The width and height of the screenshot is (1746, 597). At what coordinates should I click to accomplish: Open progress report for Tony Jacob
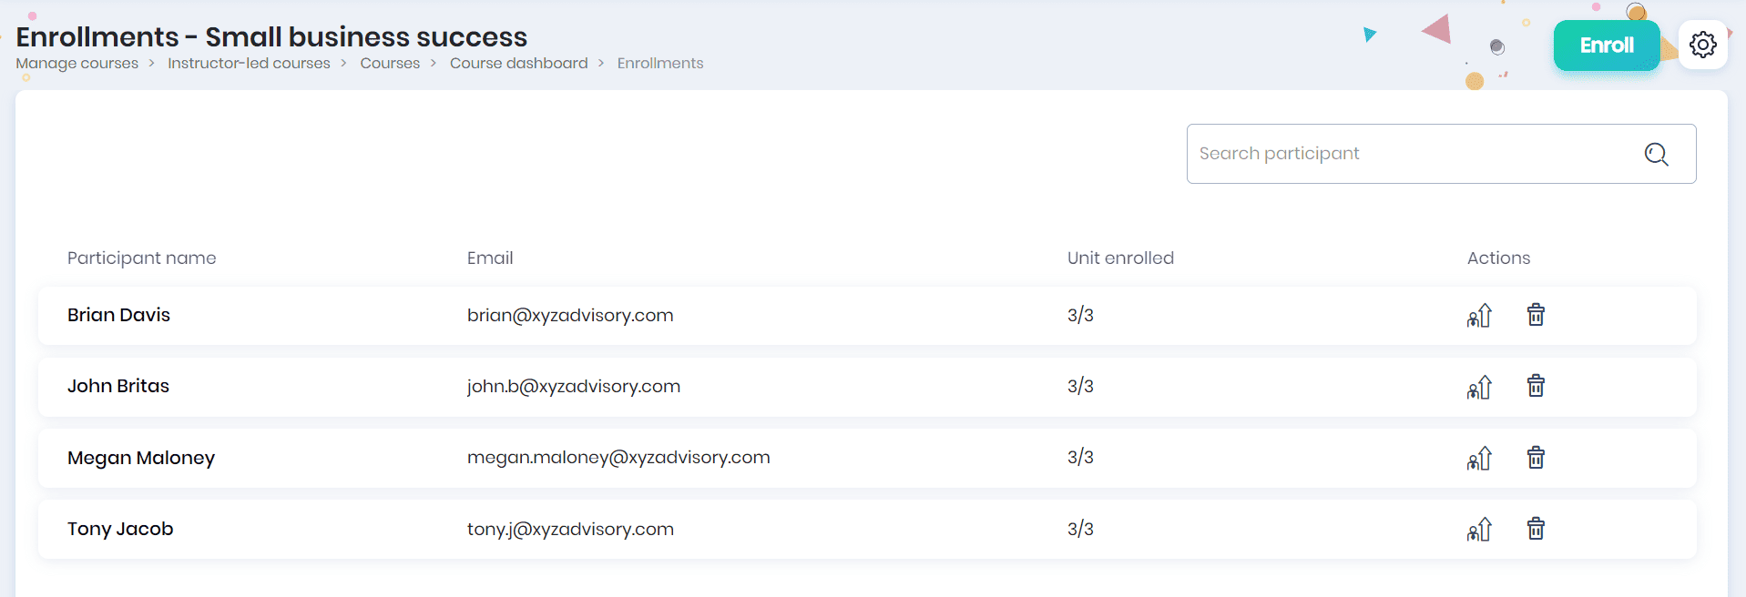(1479, 530)
